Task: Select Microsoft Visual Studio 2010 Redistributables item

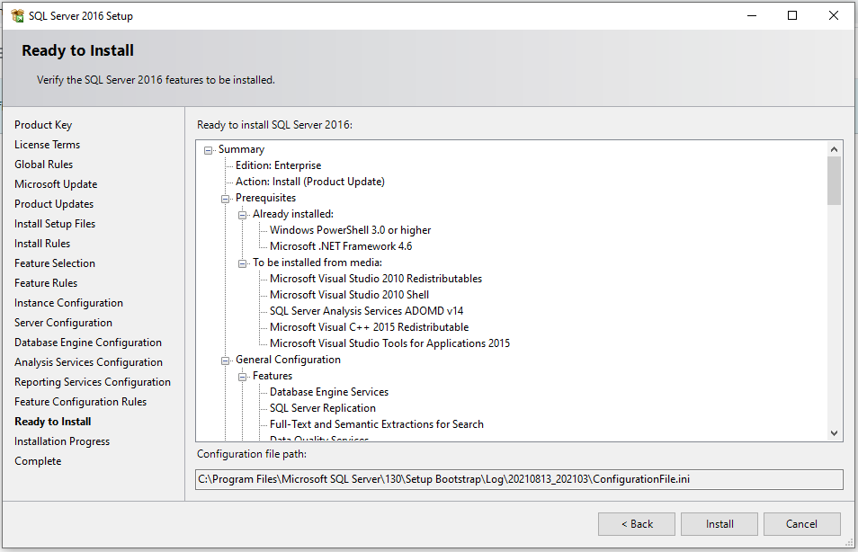Action: coord(376,279)
